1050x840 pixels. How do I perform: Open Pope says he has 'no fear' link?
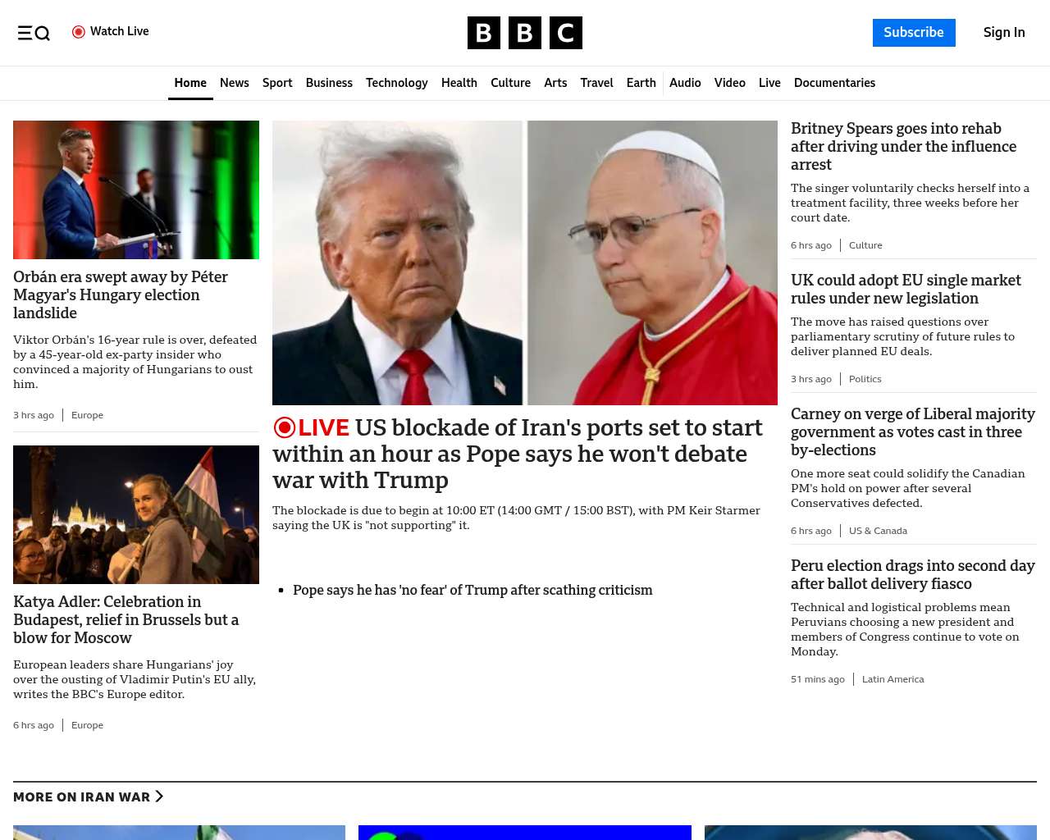pos(472,590)
